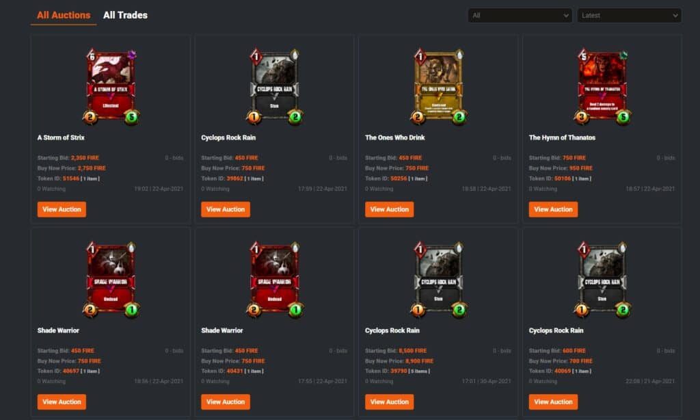Click The Hymn of Thanatos title

(562, 137)
